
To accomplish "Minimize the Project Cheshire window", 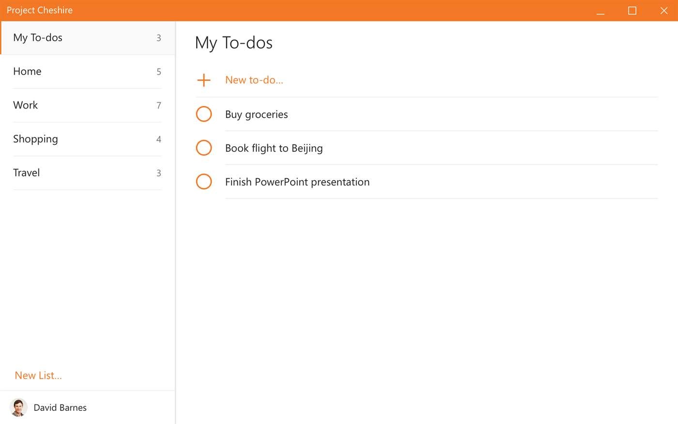I will pyautogui.click(x=601, y=11).
